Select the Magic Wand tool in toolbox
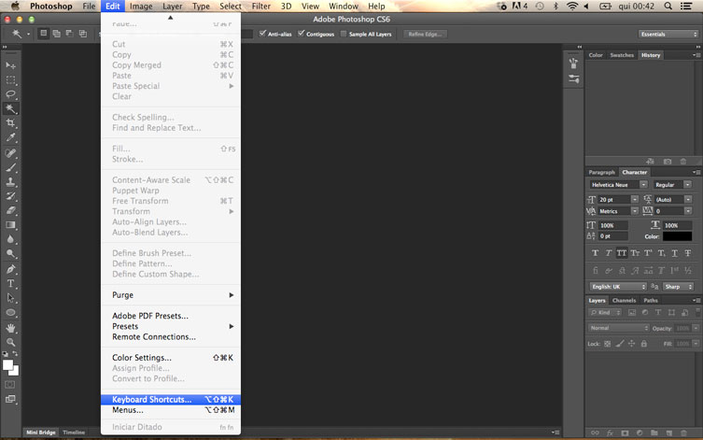Image resolution: width=703 pixels, height=440 pixels. (x=11, y=109)
